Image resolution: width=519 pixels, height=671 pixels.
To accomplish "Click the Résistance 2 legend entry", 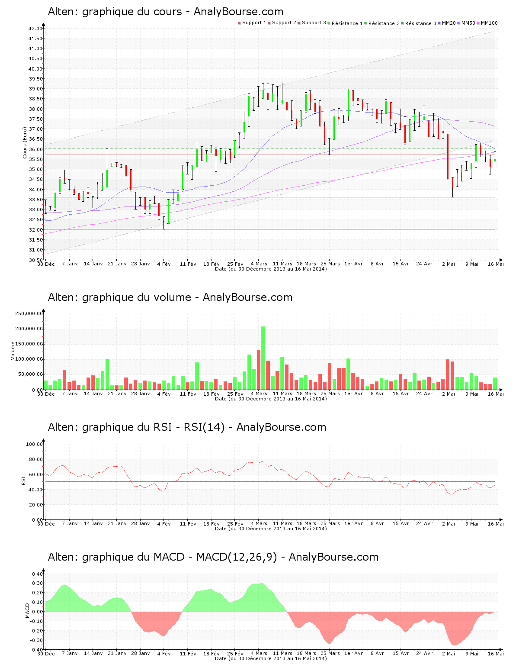I will tap(382, 23).
